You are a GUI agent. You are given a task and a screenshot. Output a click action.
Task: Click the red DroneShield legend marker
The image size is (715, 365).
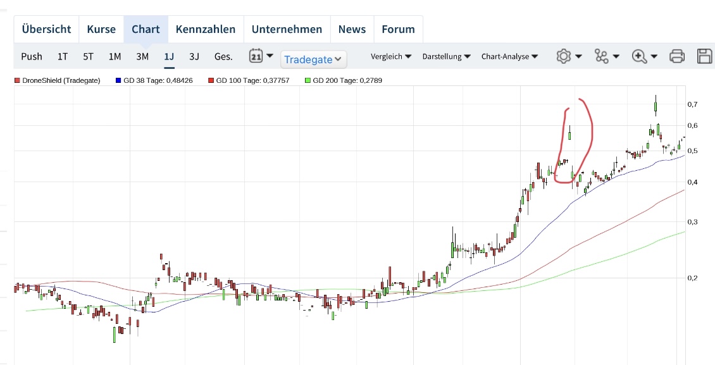[17, 81]
